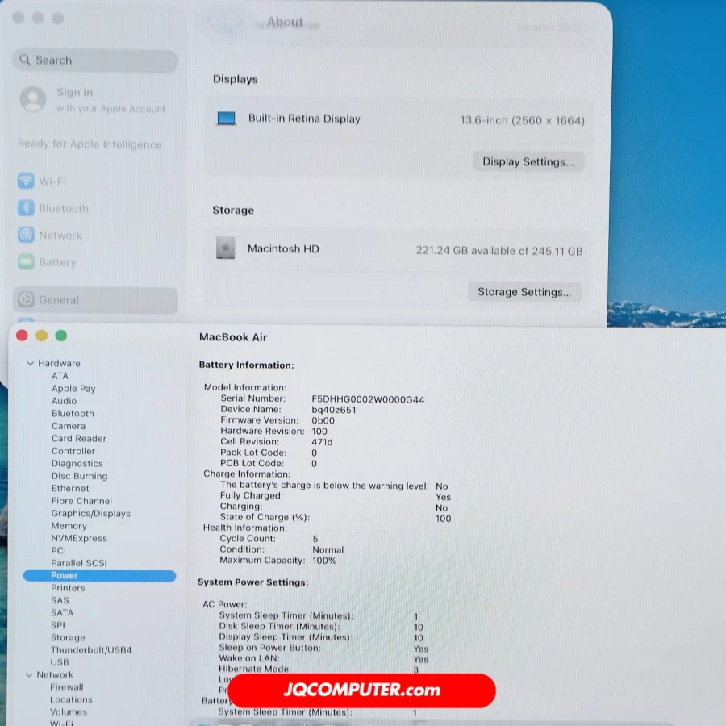This screenshot has width=726, height=726.
Task: Open Storage Settings button
Action: tap(524, 292)
